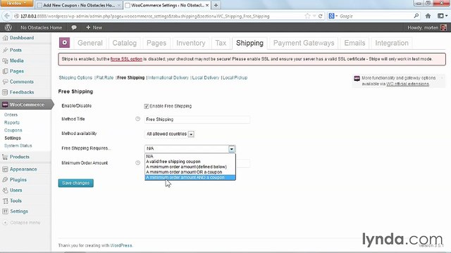
Task: Collapse the Free Shipping Requires dropdown arrow
Action: pos(232,148)
